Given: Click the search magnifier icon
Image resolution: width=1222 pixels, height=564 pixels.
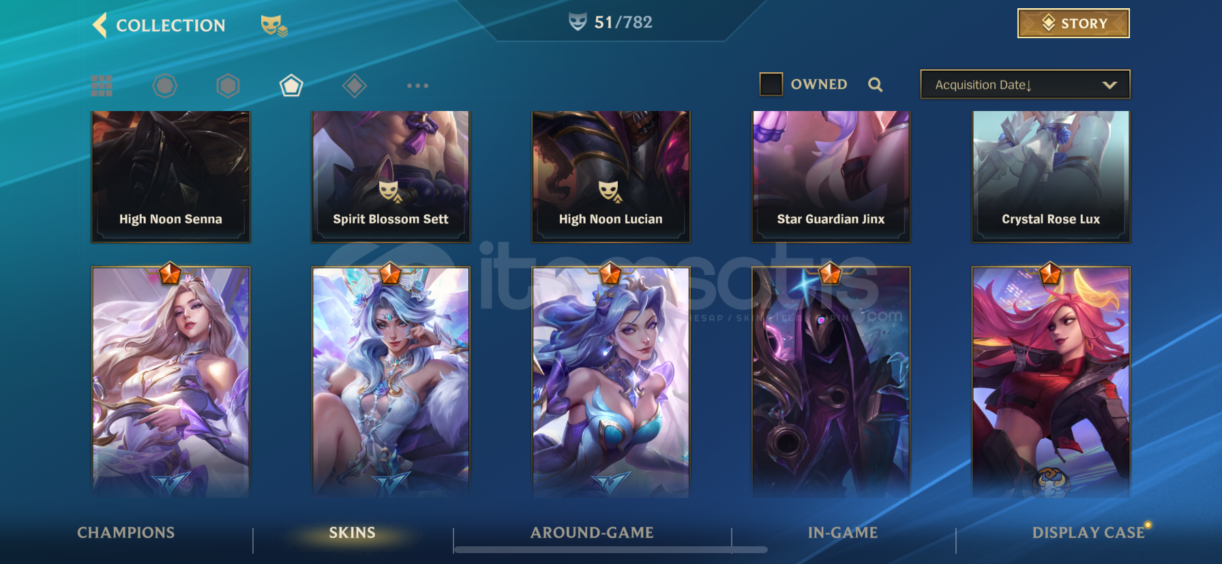Looking at the screenshot, I should coord(876,84).
